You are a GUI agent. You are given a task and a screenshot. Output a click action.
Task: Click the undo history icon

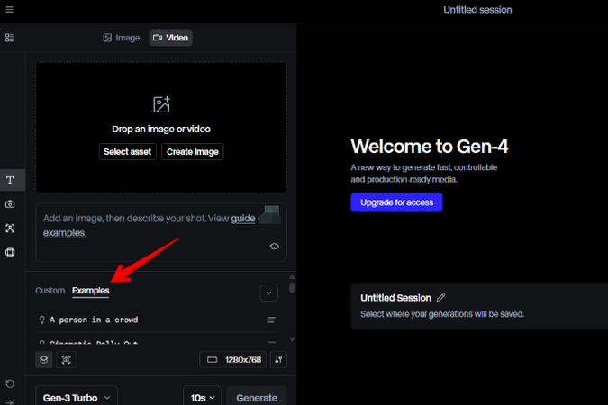[x=10, y=383]
